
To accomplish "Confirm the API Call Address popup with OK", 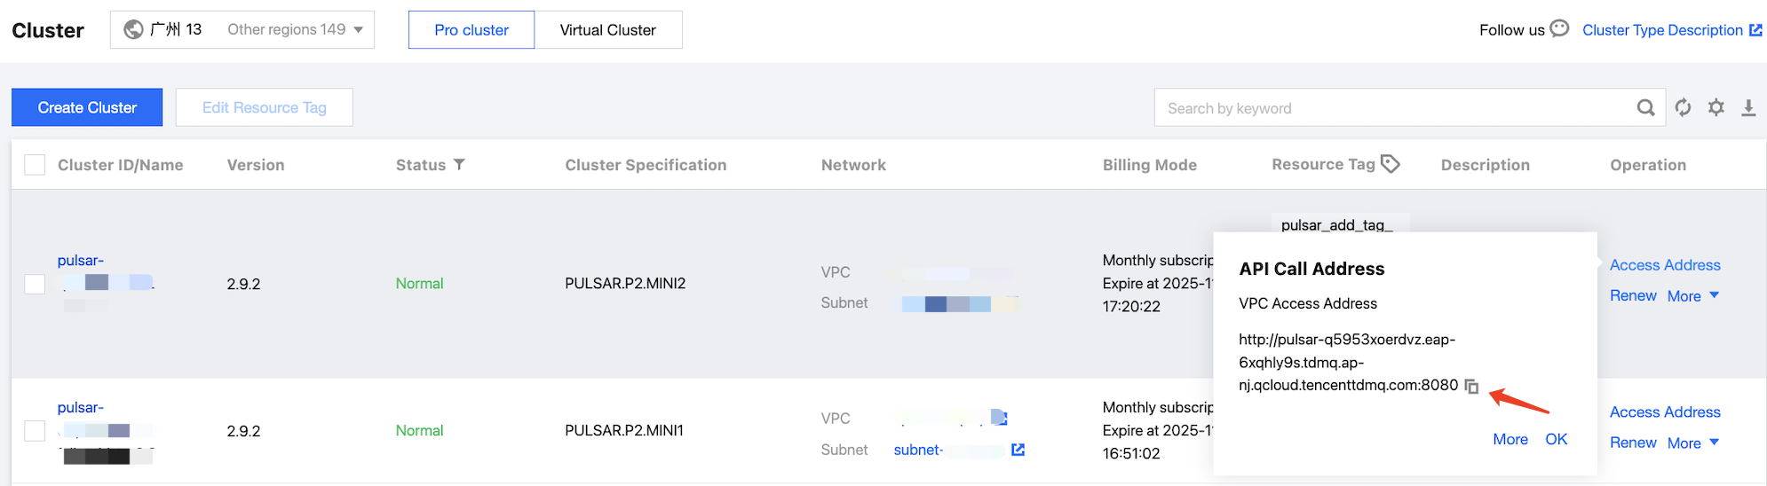I will (1556, 439).
